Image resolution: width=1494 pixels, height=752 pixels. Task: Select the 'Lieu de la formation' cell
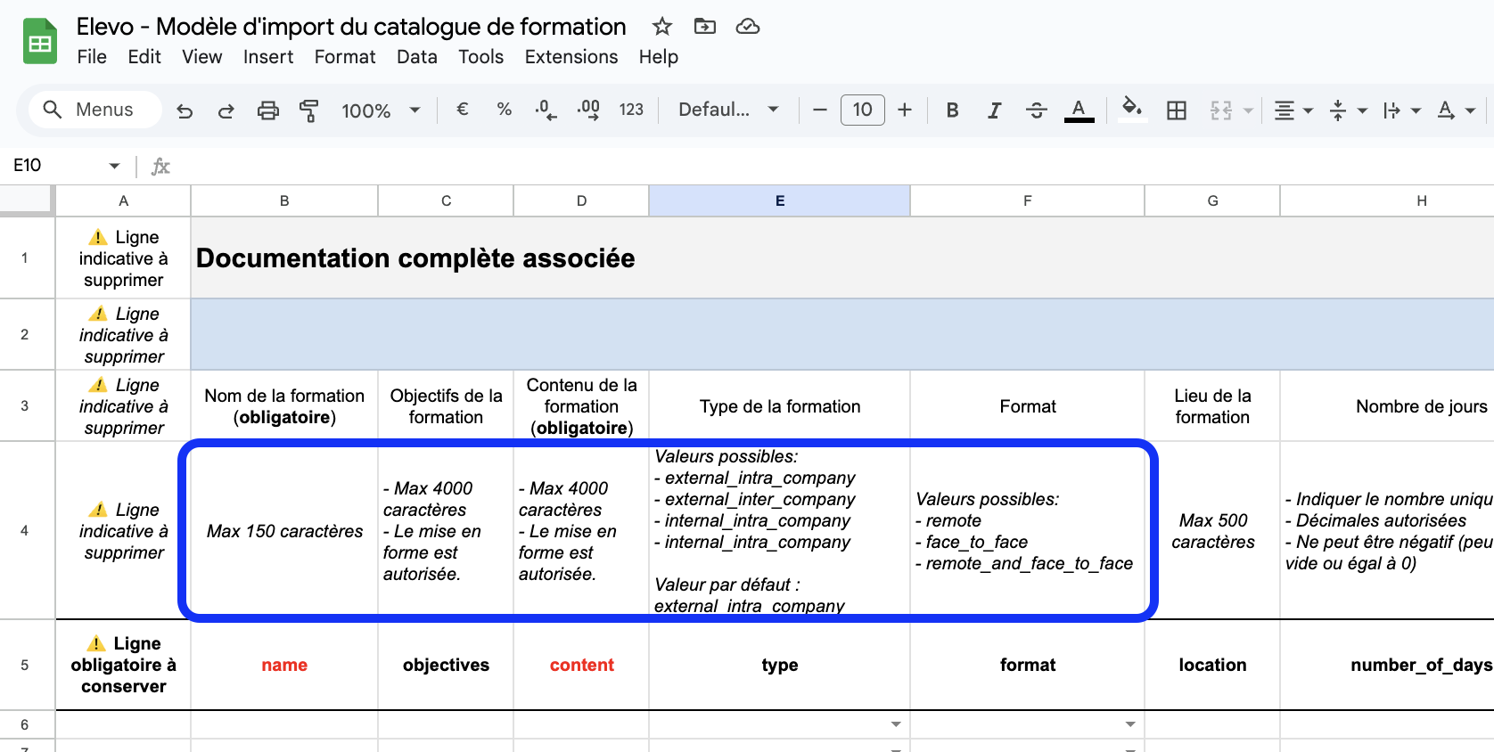1212,406
